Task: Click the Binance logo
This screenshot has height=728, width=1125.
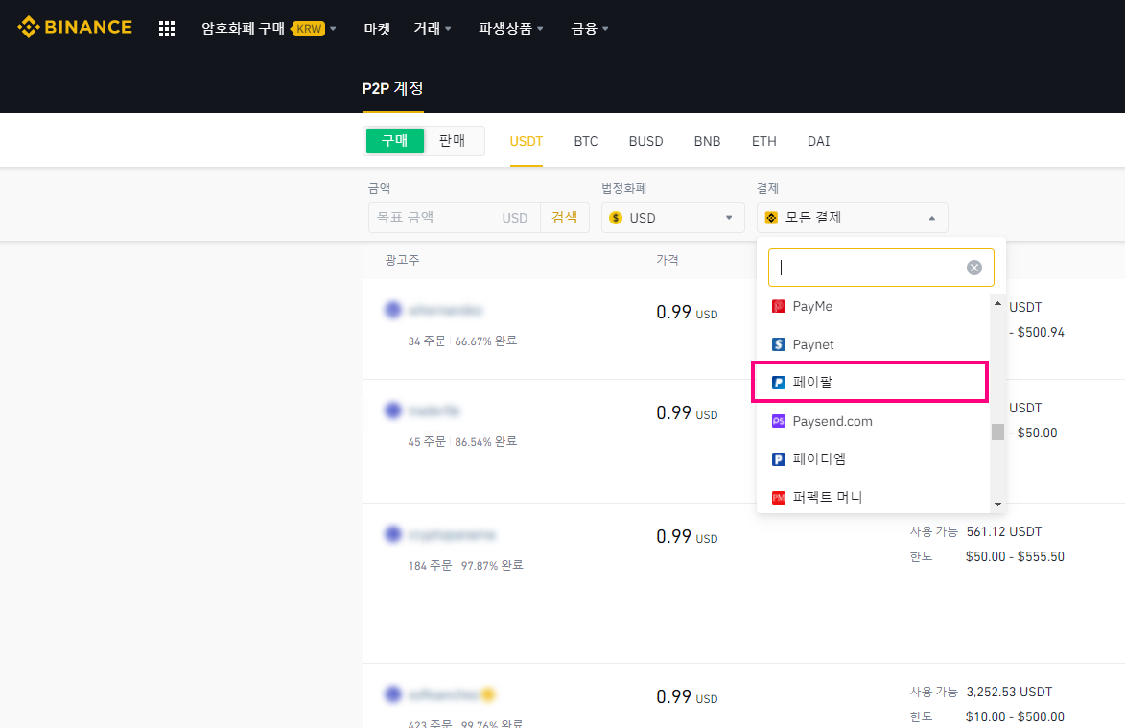Action: coord(75,27)
